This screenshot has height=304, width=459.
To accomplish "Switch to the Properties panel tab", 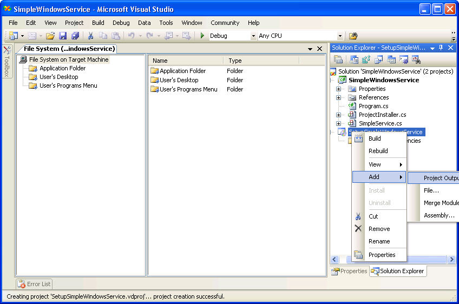I will coord(349,271).
